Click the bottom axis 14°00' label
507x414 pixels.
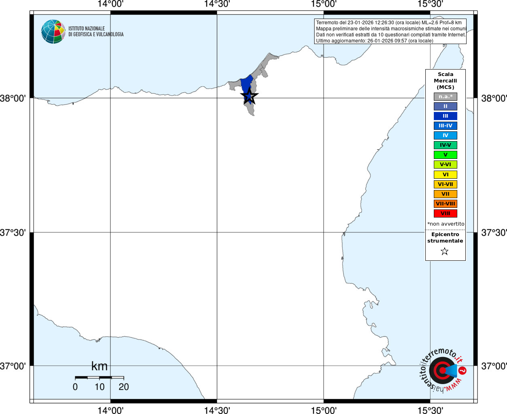click(x=110, y=410)
